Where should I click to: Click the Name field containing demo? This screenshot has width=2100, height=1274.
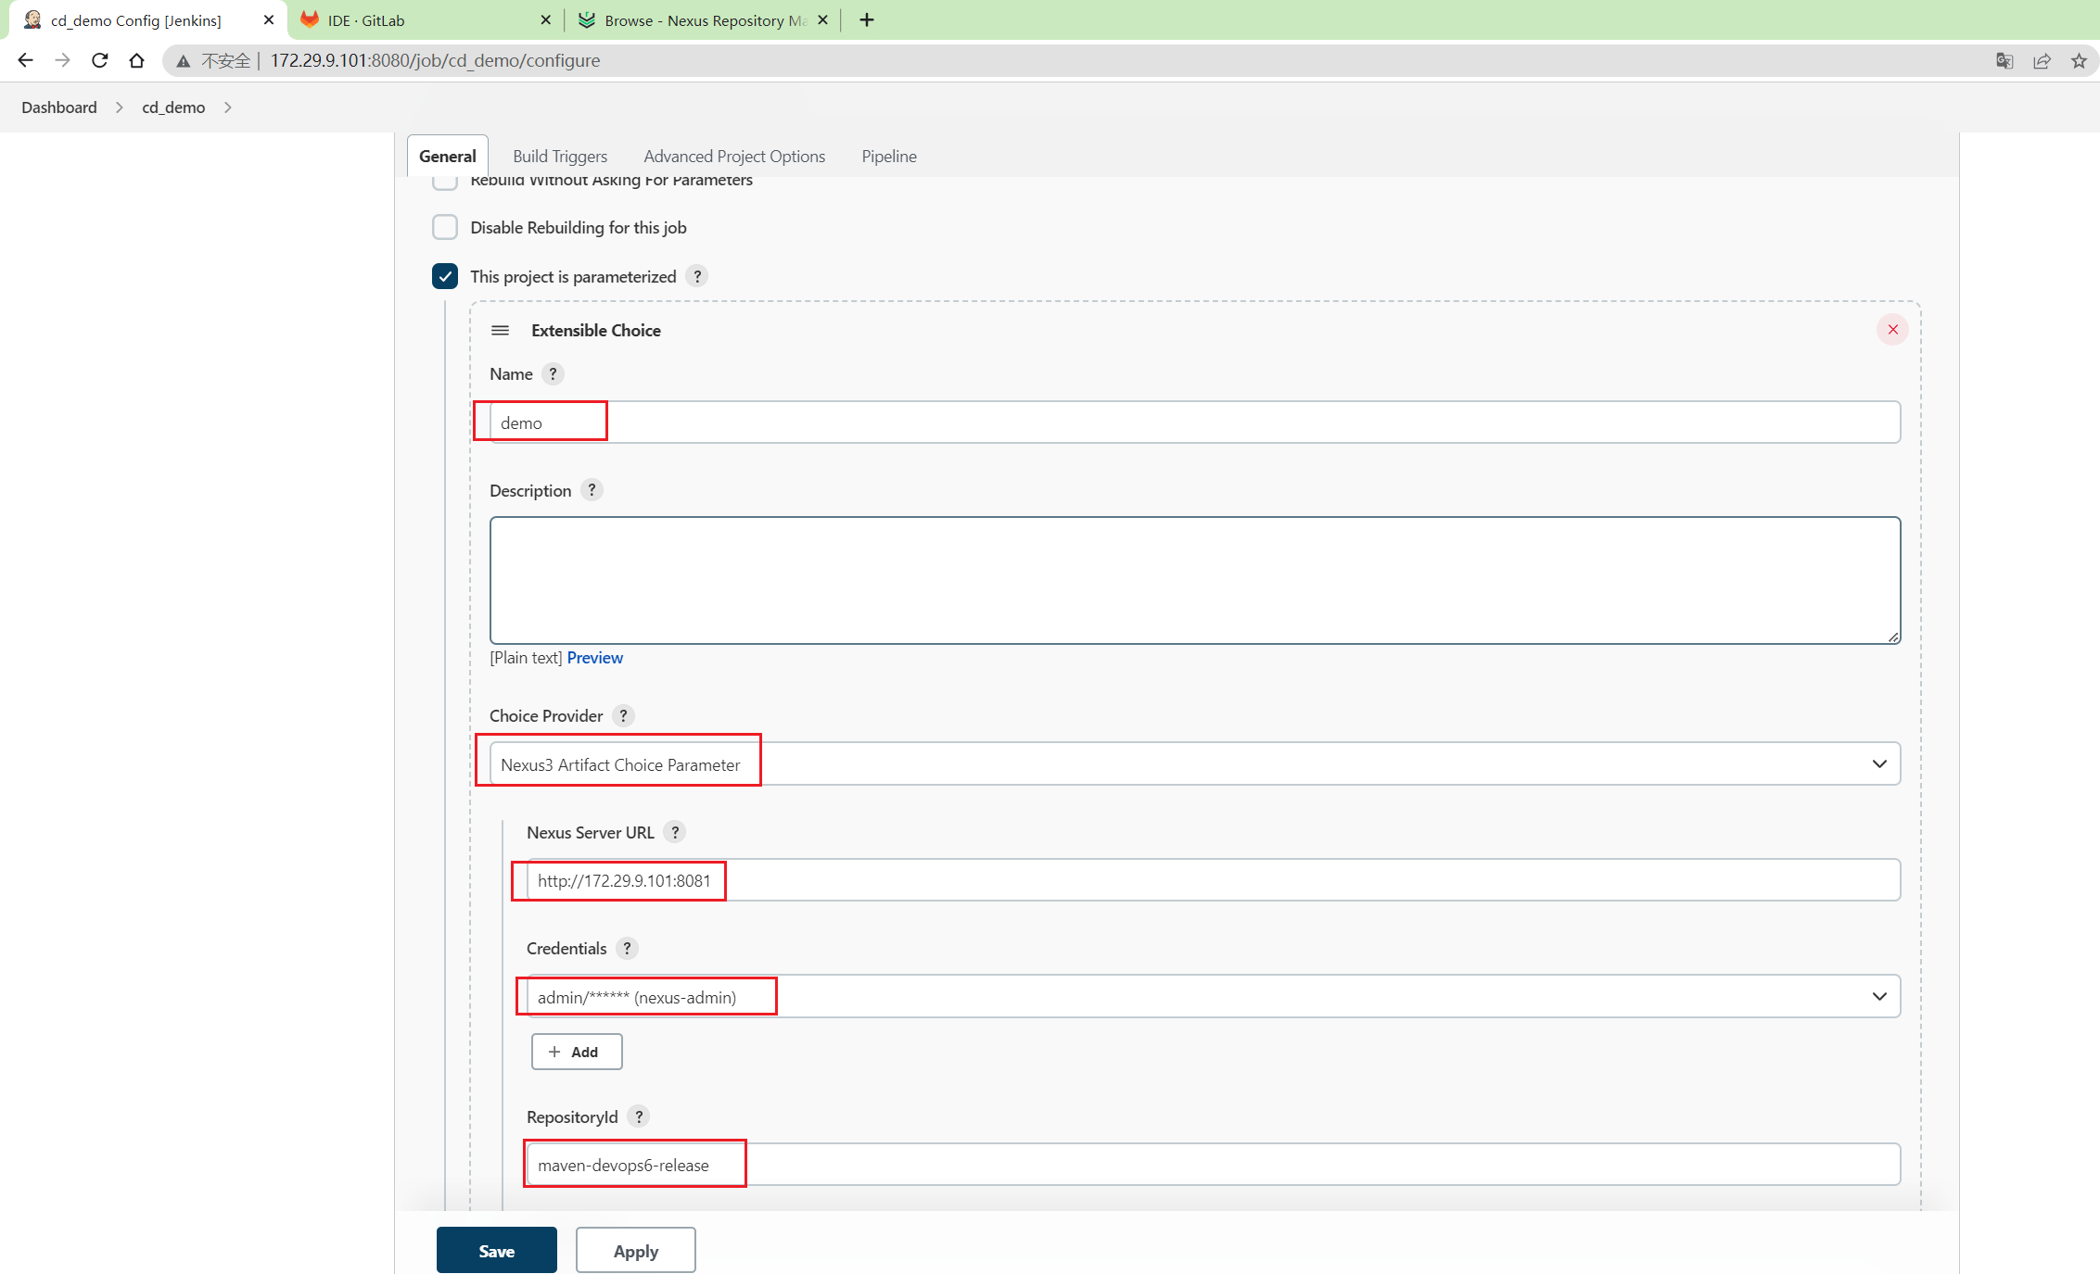tap(1195, 423)
